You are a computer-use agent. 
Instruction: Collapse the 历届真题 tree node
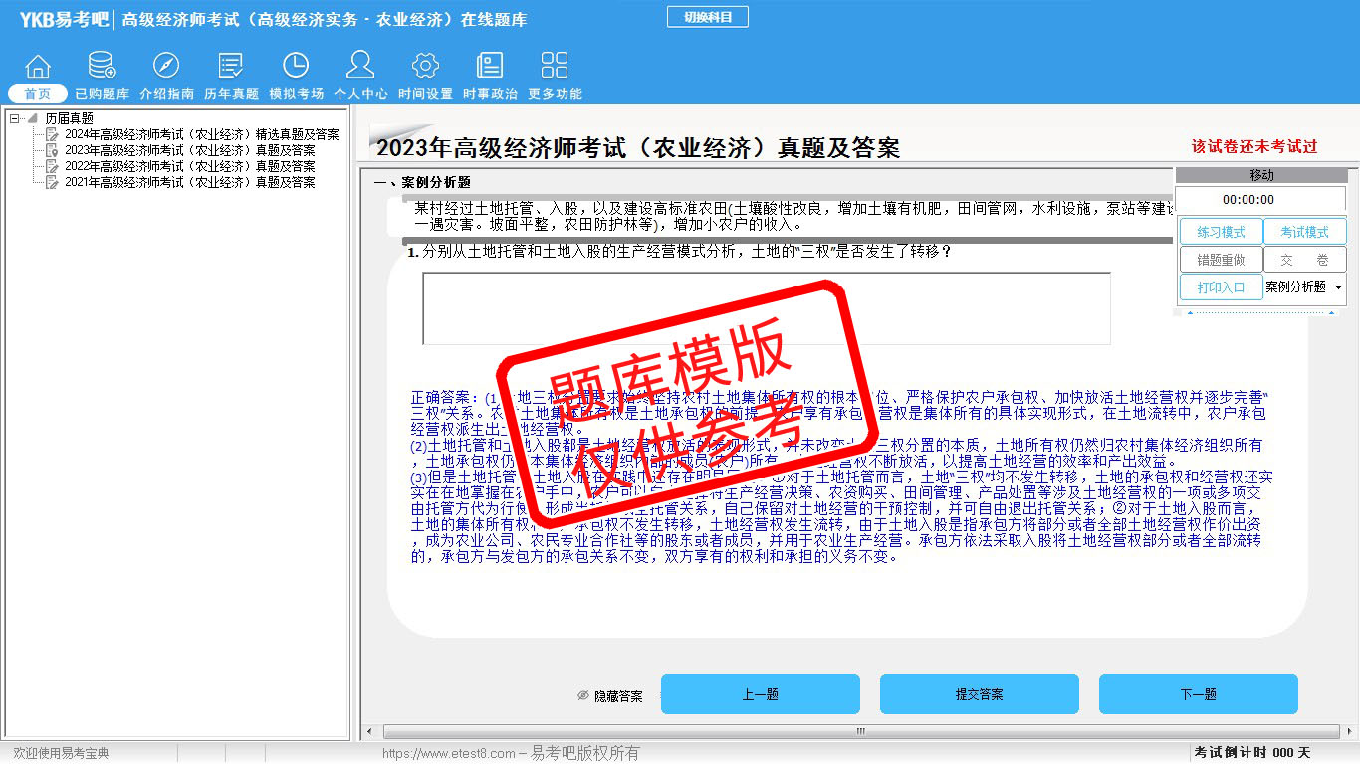pos(15,118)
